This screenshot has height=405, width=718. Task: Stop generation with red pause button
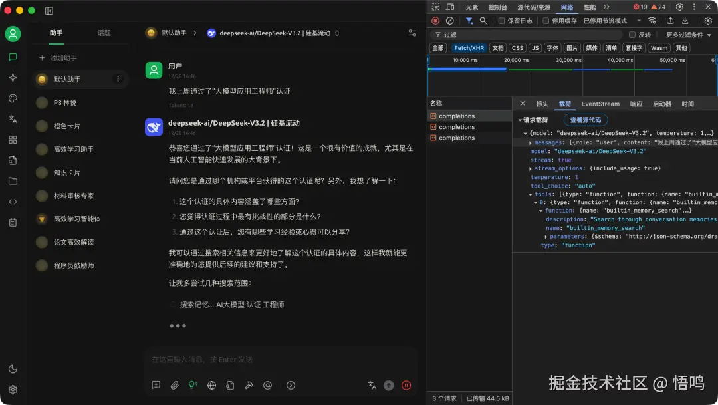click(406, 386)
